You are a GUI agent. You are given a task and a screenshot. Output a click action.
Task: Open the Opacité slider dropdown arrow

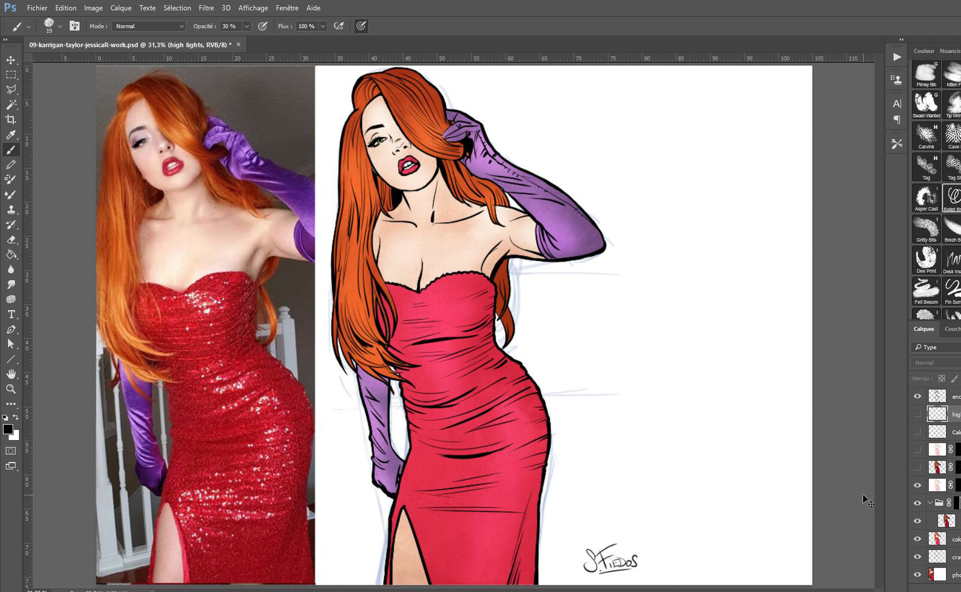click(246, 26)
